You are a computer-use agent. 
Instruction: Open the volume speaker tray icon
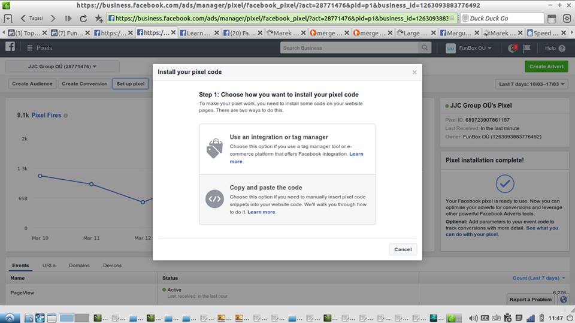[473, 318]
